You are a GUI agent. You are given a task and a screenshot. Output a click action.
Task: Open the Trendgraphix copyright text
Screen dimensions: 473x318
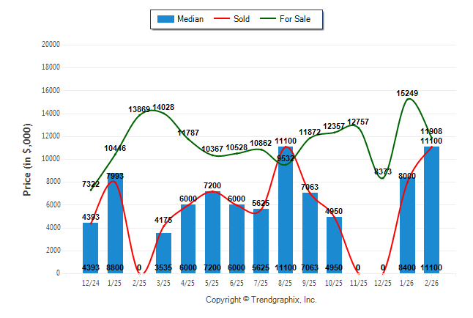point(261,300)
